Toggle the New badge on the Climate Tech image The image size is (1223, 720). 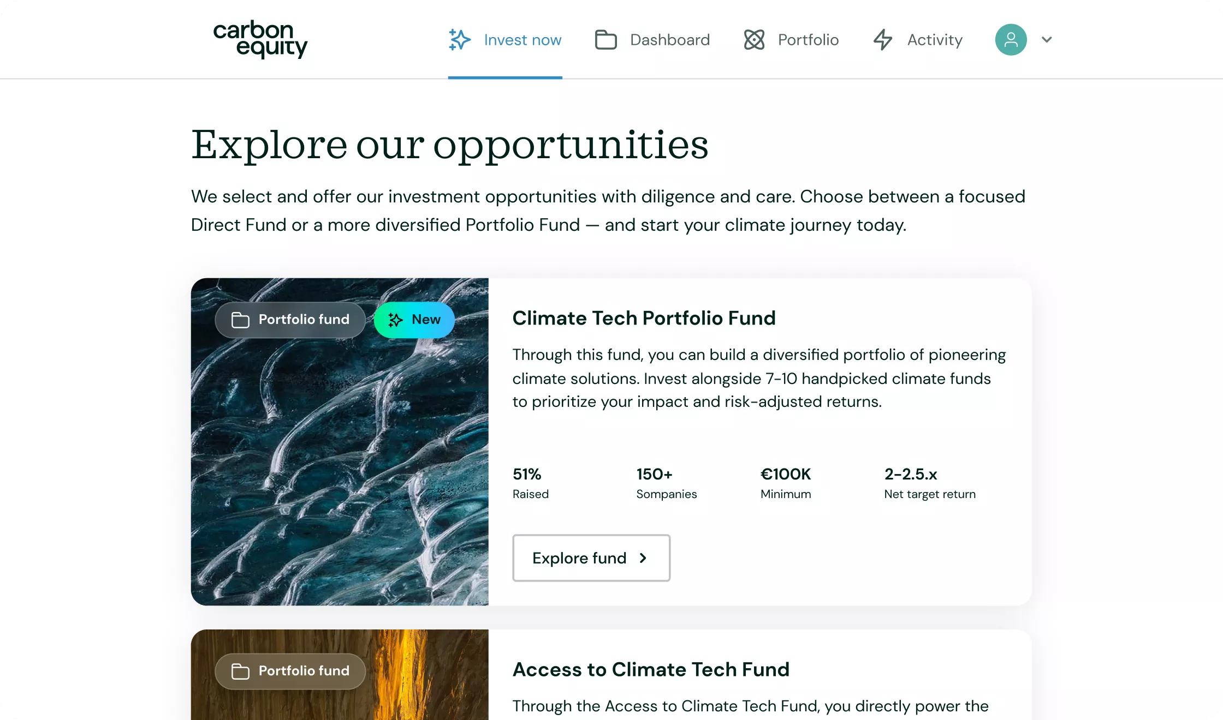point(414,320)
